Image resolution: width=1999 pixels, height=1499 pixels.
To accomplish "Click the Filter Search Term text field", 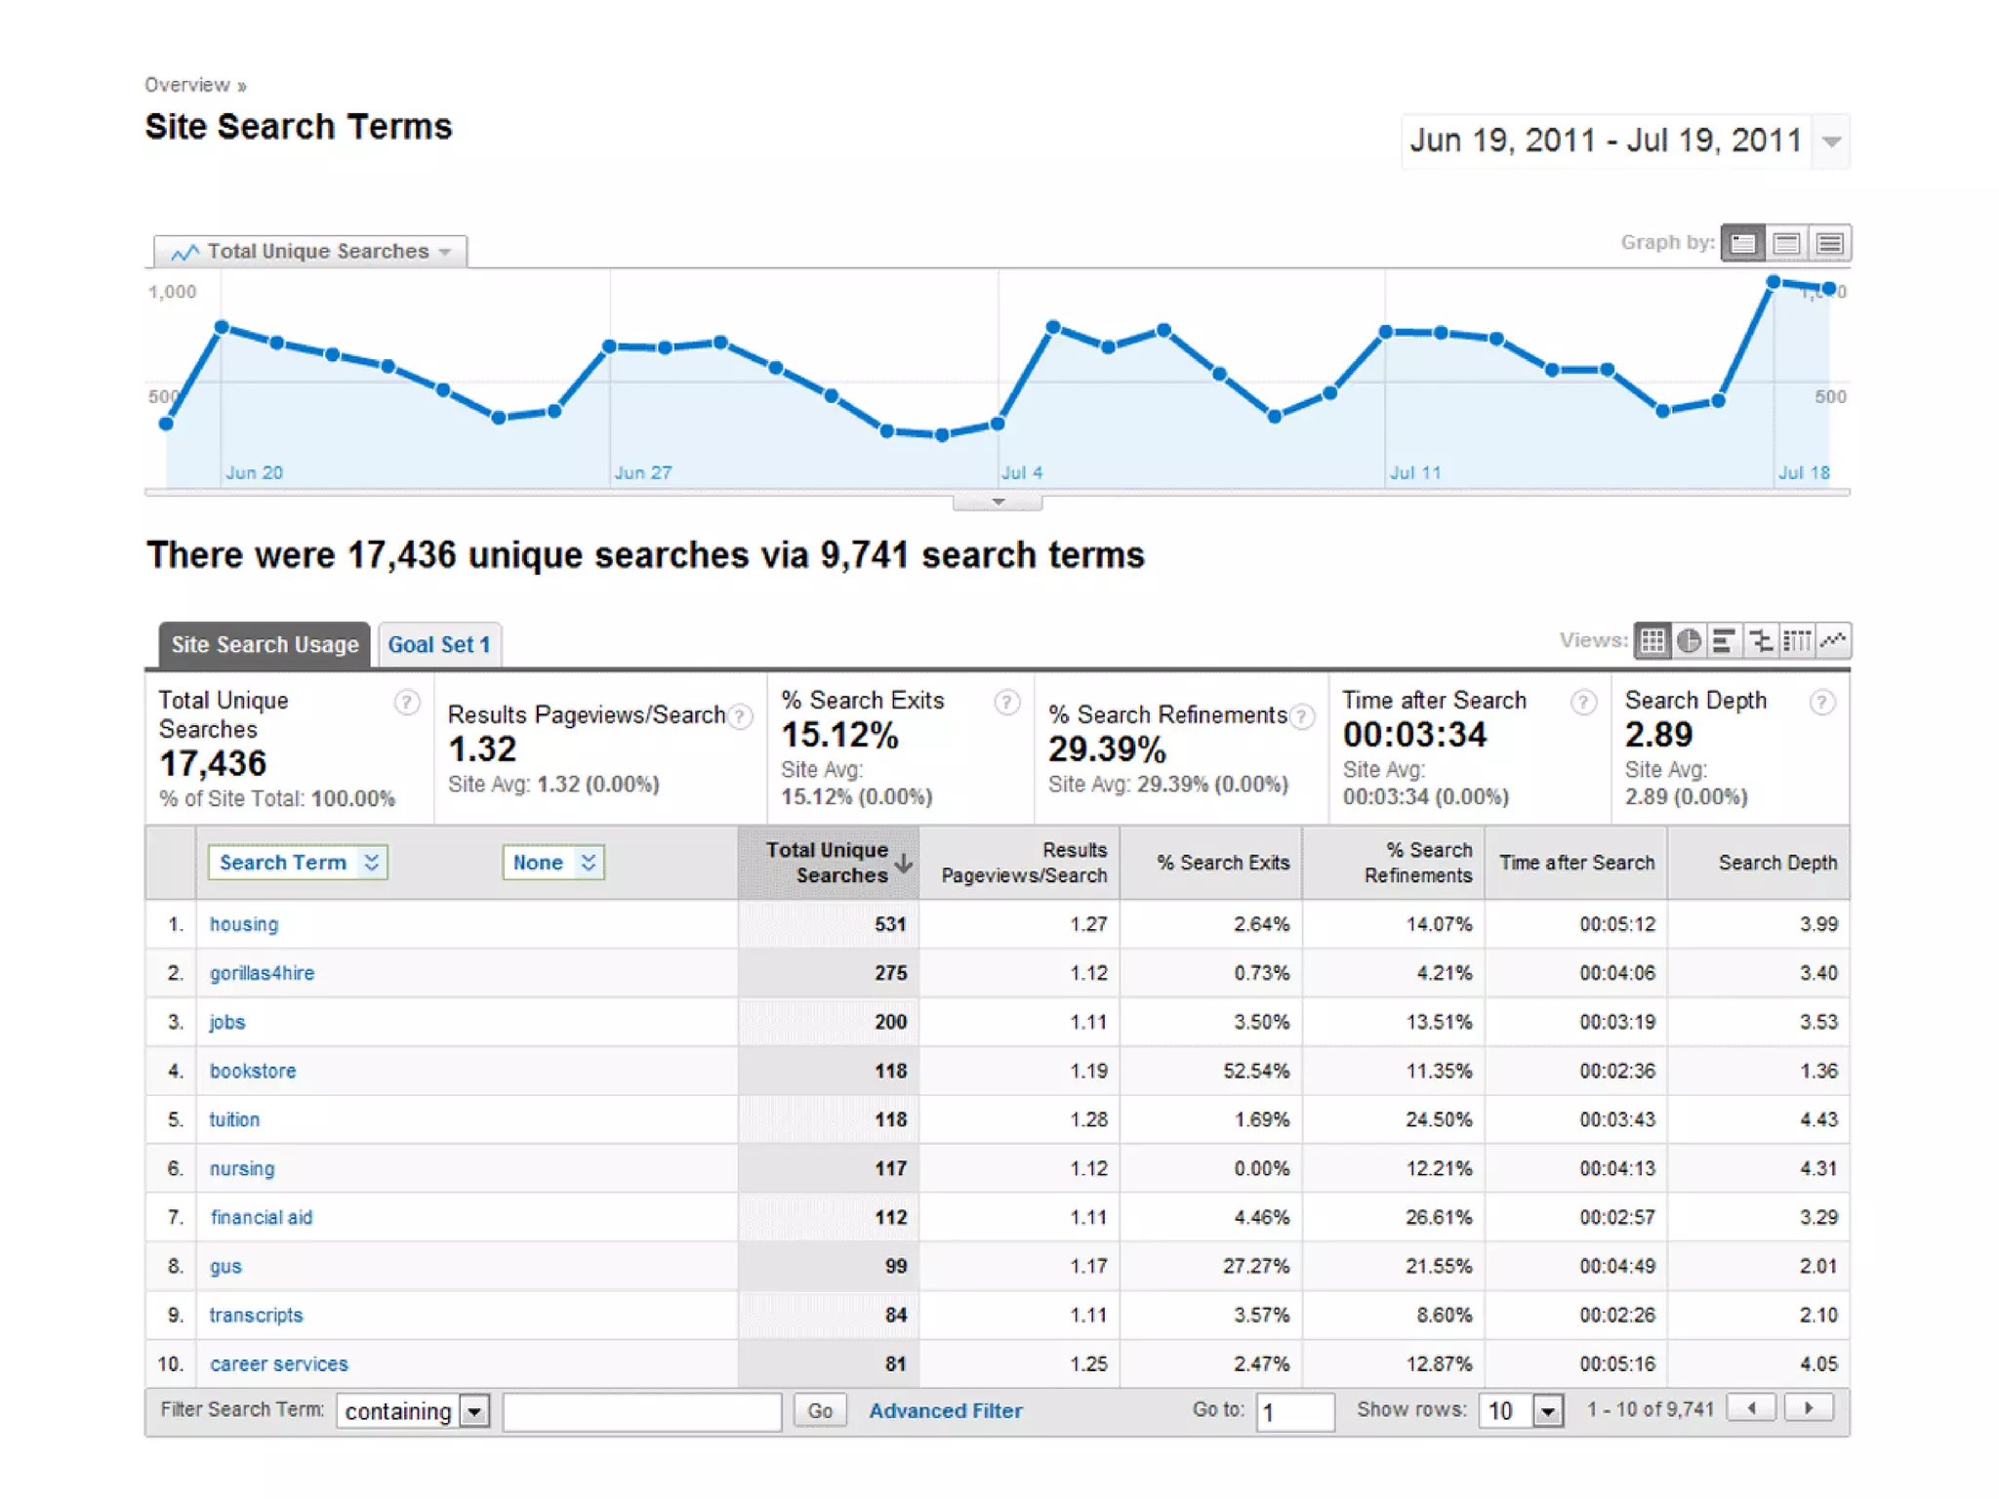I will click(x=642, y=1411).
